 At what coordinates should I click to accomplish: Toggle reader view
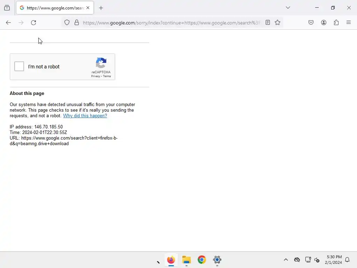pyautogui.click(x=268, y=22)
